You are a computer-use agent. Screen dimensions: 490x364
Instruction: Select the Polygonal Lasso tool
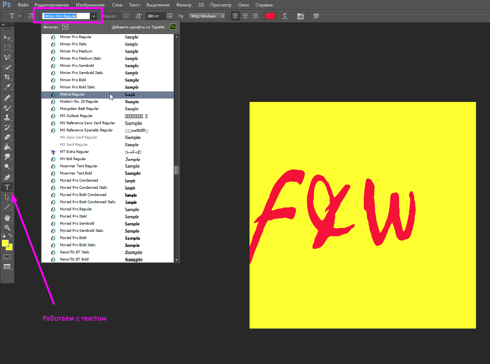7,57
